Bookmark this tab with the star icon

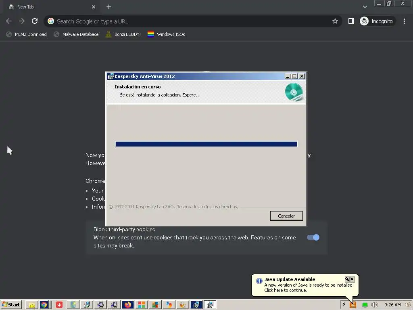pos(335,21)
